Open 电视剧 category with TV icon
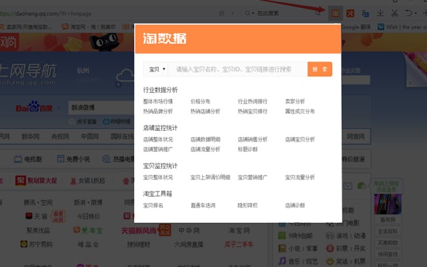Image resolution: width=427 pixels, height=267 pixels. point(28,159)
